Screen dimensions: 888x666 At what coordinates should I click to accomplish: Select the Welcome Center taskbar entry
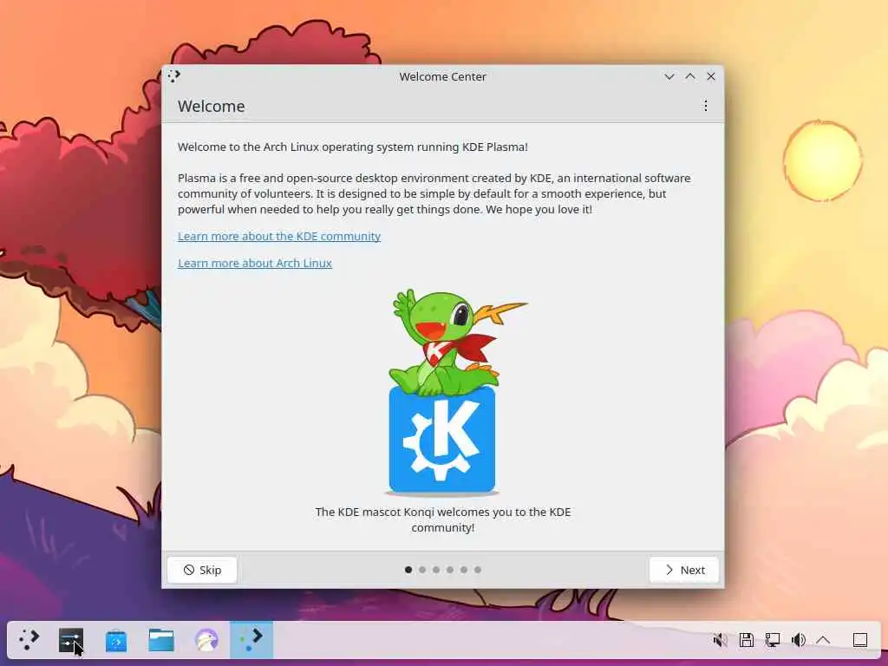[x=251, y=640]
